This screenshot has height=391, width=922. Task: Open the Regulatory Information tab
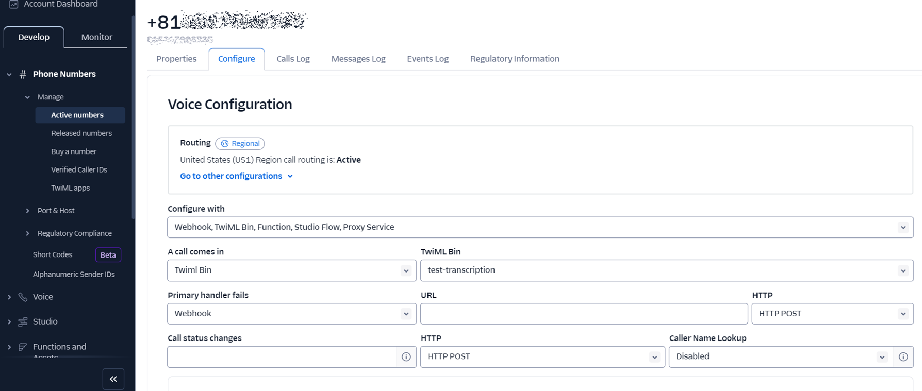click(514, 59)
